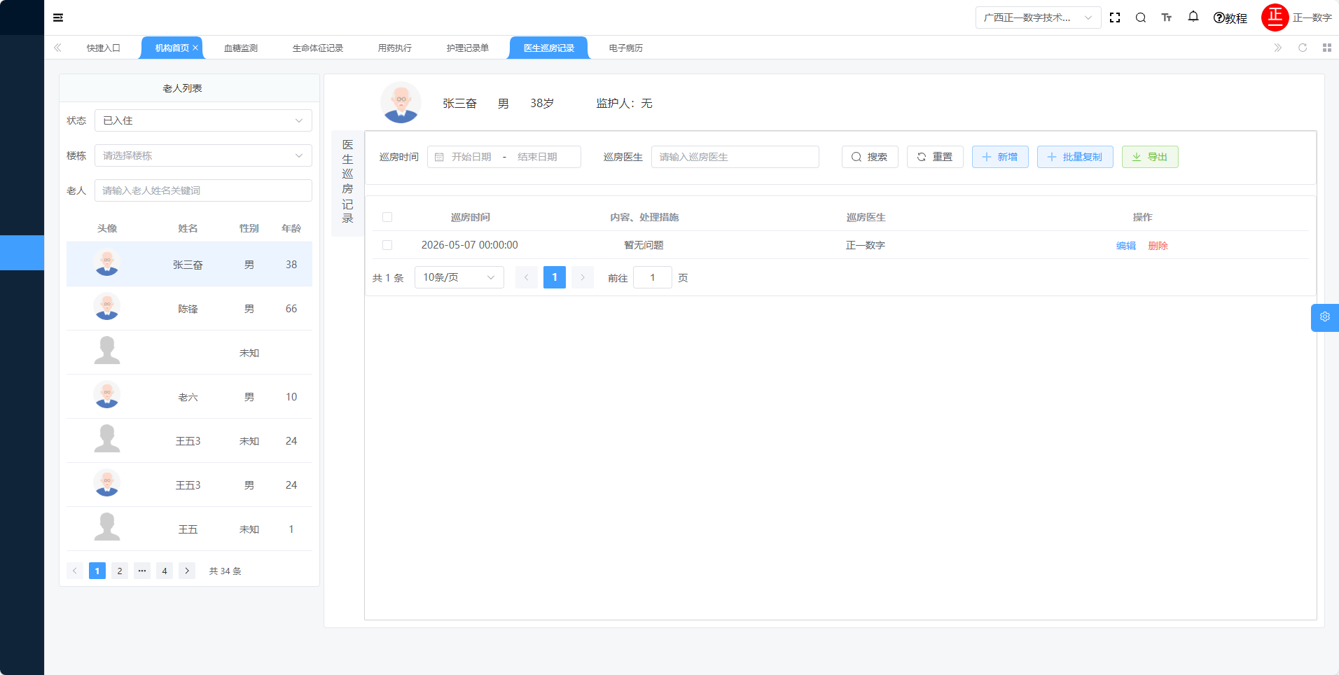Click 张三奋's avatar in the elder list
The image size is (1339, 675).
click(x=107, y=264)
